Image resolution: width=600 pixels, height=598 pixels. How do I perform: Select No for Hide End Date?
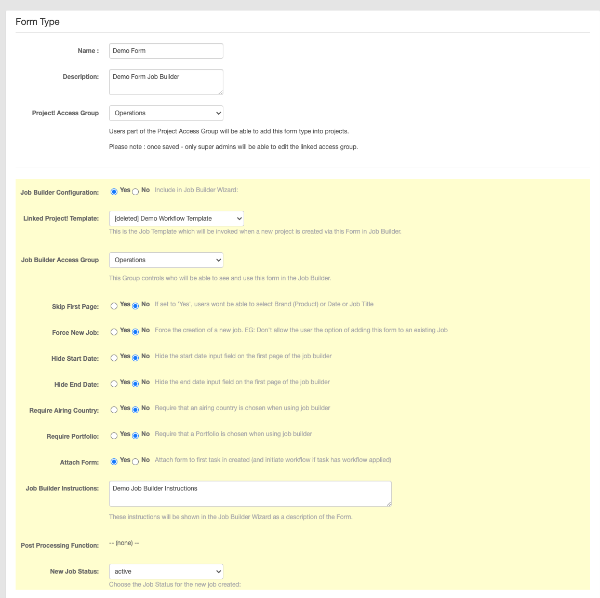tap(136, 384)
